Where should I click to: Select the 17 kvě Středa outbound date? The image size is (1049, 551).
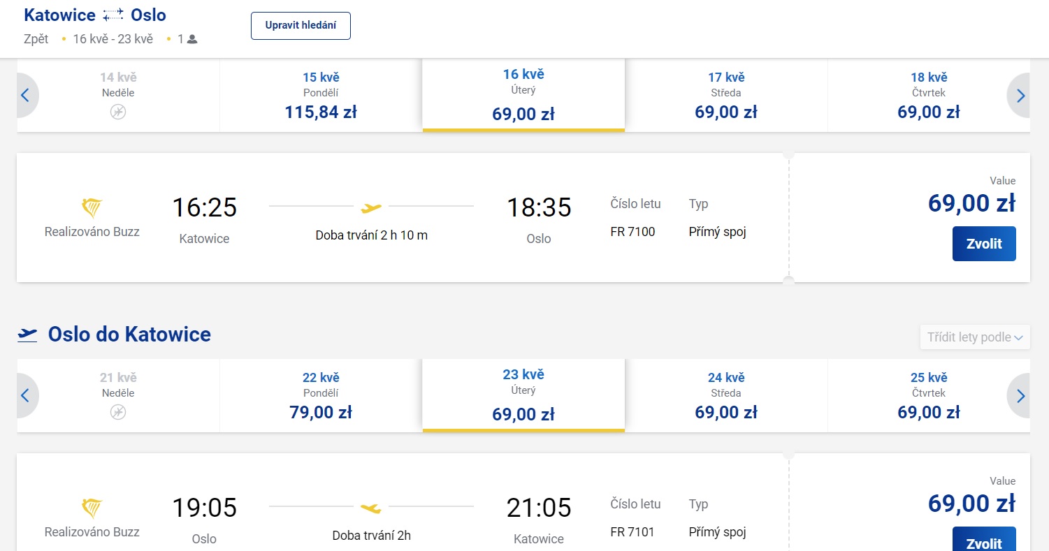[x=726, y=96]
